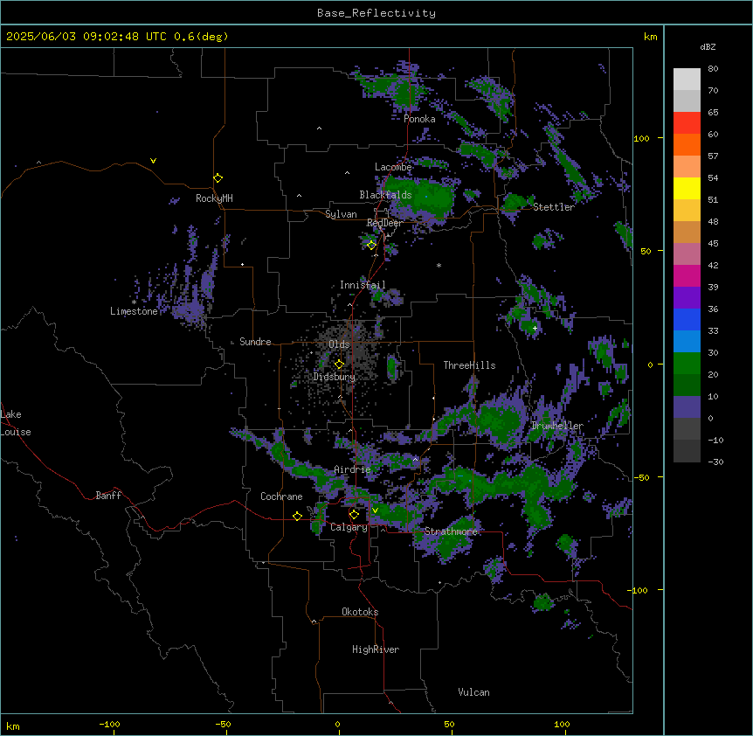Click the 0 tick label on the bottom axis
The height and width of the screenshot is (736, 753).
337,724
